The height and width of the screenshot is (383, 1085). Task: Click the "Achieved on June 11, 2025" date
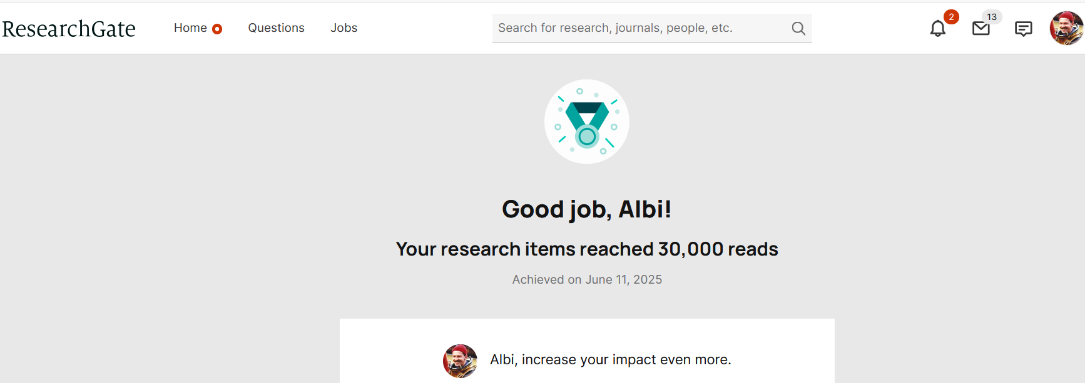587,279
